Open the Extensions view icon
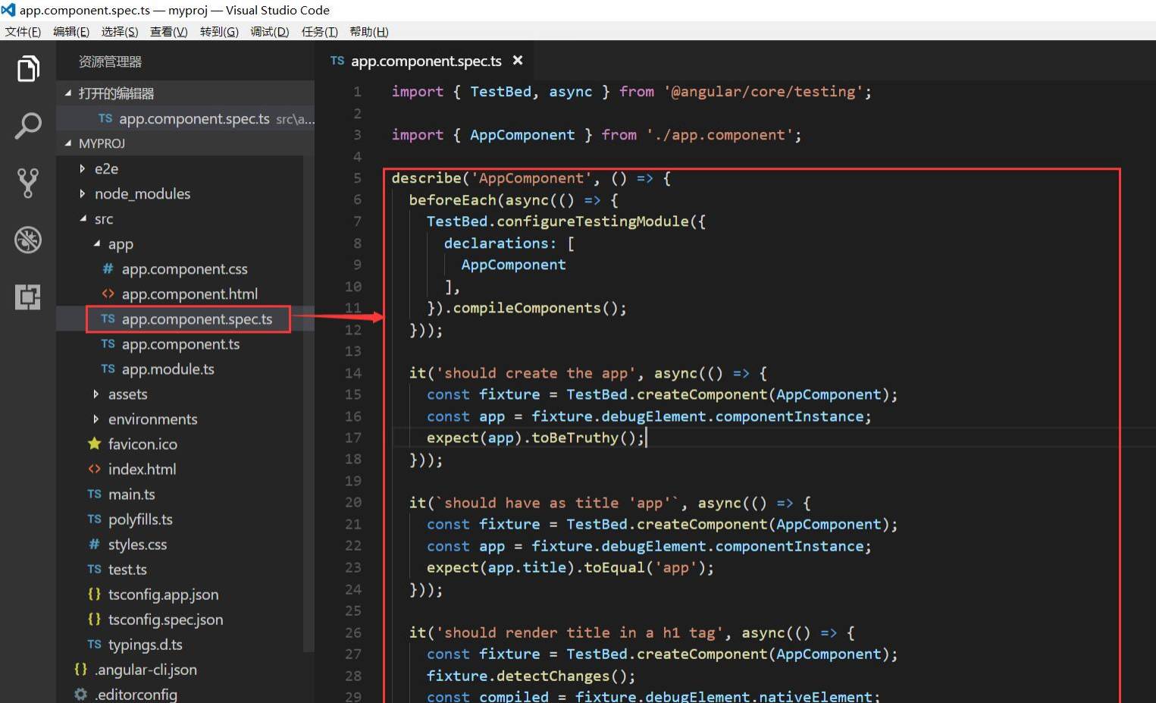 point(28,297)
